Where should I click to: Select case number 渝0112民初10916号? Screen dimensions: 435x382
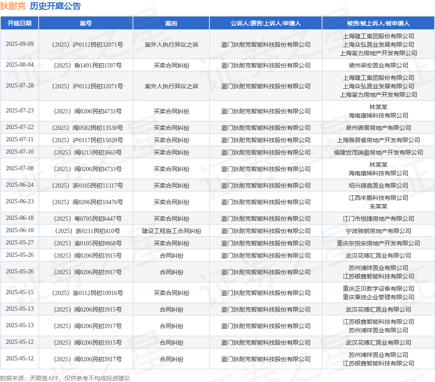coord(88,293)
